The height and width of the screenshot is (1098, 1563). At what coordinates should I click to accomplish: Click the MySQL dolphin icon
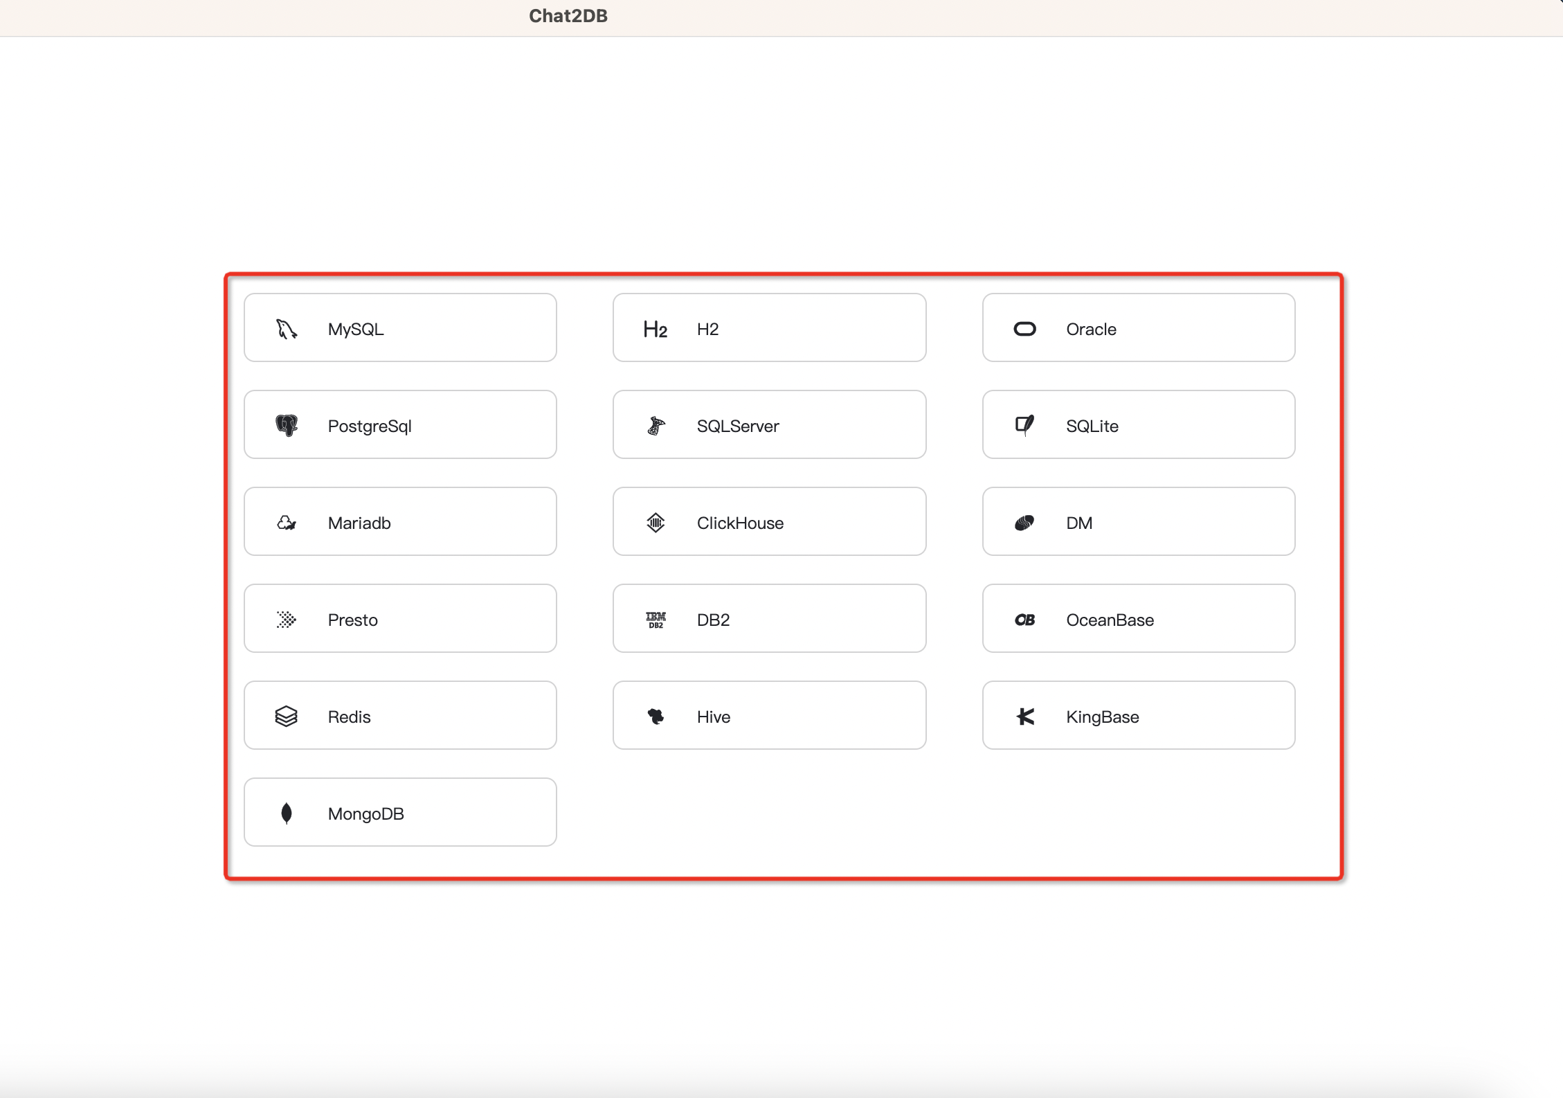click(x=287, y=329)
